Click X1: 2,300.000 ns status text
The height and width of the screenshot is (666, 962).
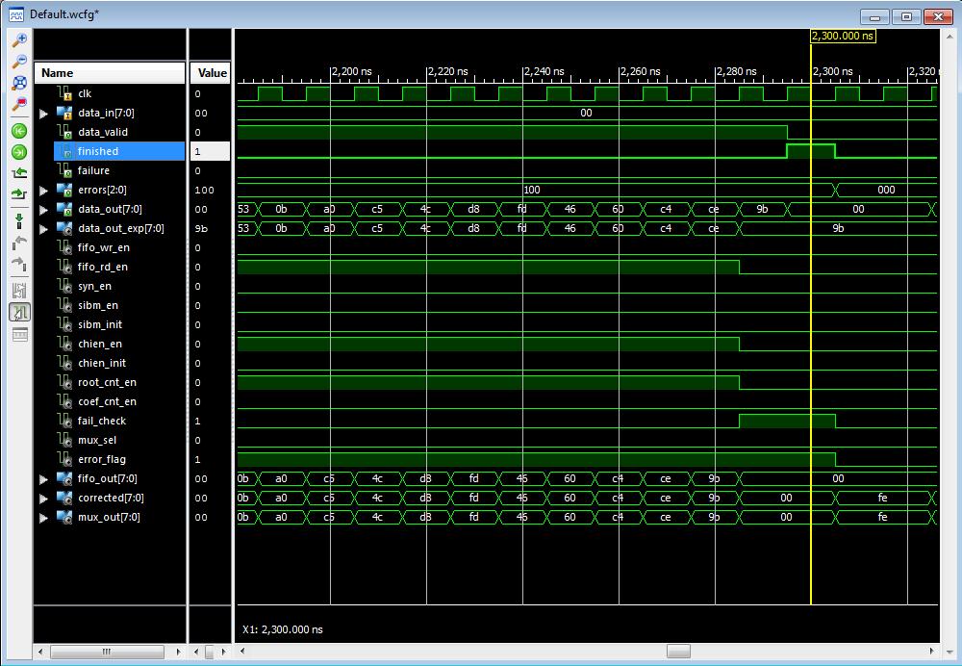click(x=283, y=629)
